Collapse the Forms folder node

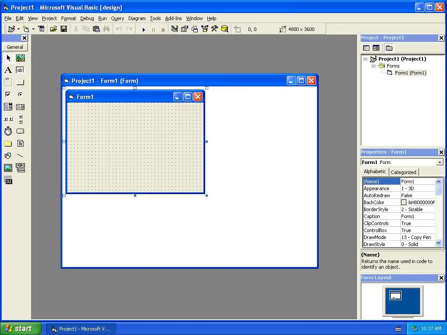pos(374,66)
